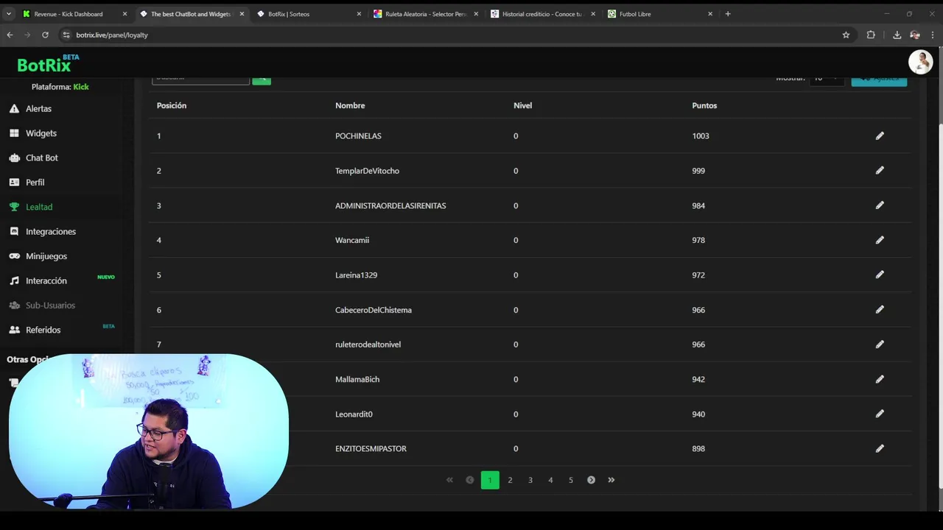Screen dimensions: 943x530
Task: Go back in browser history
Action: click(x=10, y=35)
